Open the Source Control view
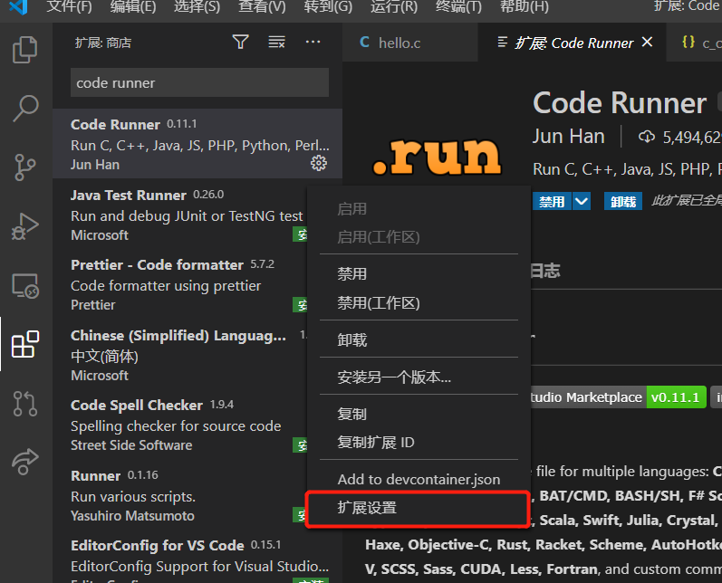Image resolution: width=722 pixels, height=583 pixels. tap(25, 167)
